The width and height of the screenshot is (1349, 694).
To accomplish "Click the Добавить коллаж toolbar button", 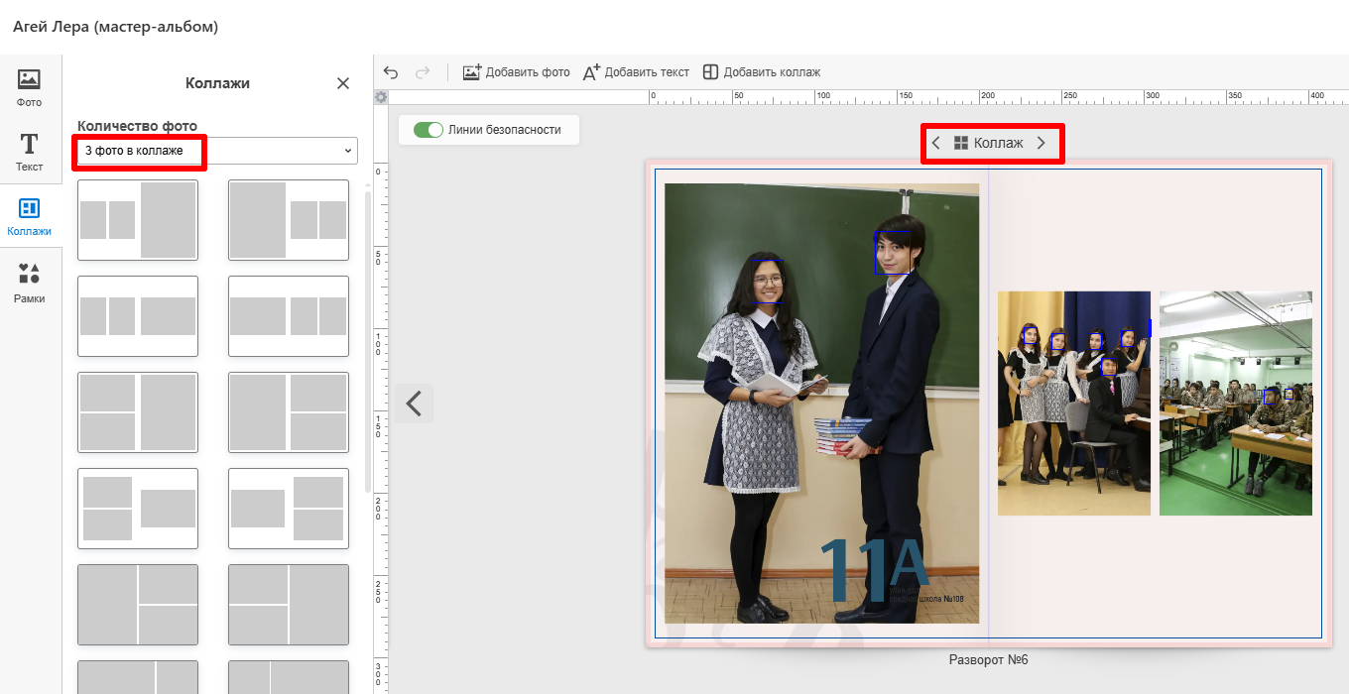I will click(x=762, y=72).
